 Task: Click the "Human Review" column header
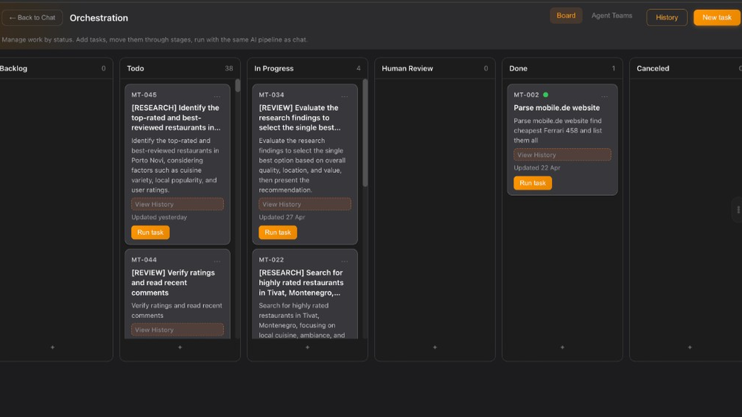point(408,68)
